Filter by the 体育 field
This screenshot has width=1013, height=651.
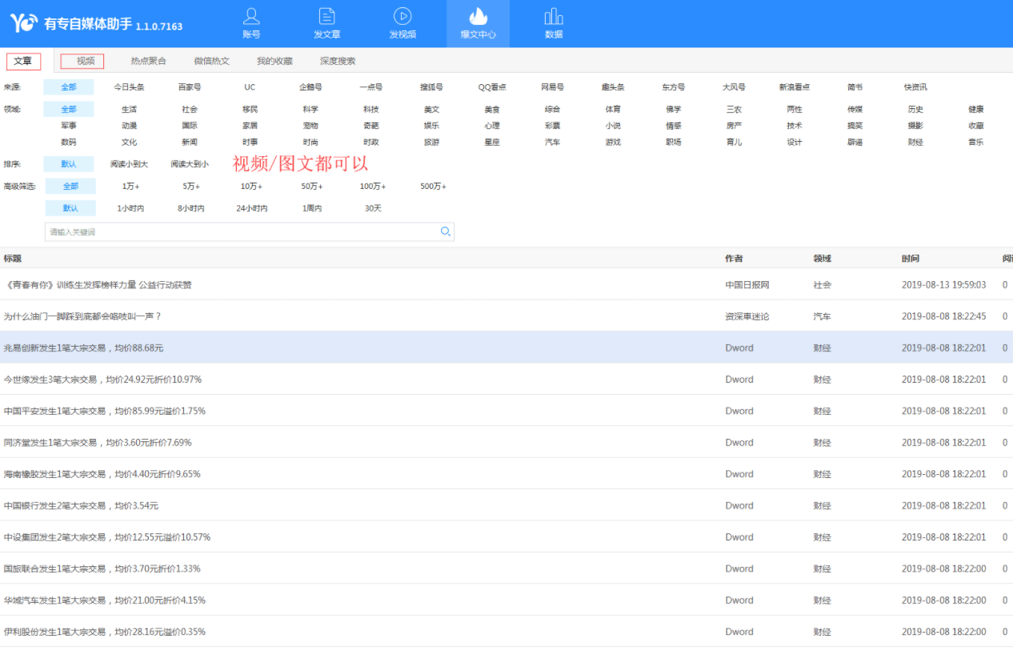click(613, 110)
